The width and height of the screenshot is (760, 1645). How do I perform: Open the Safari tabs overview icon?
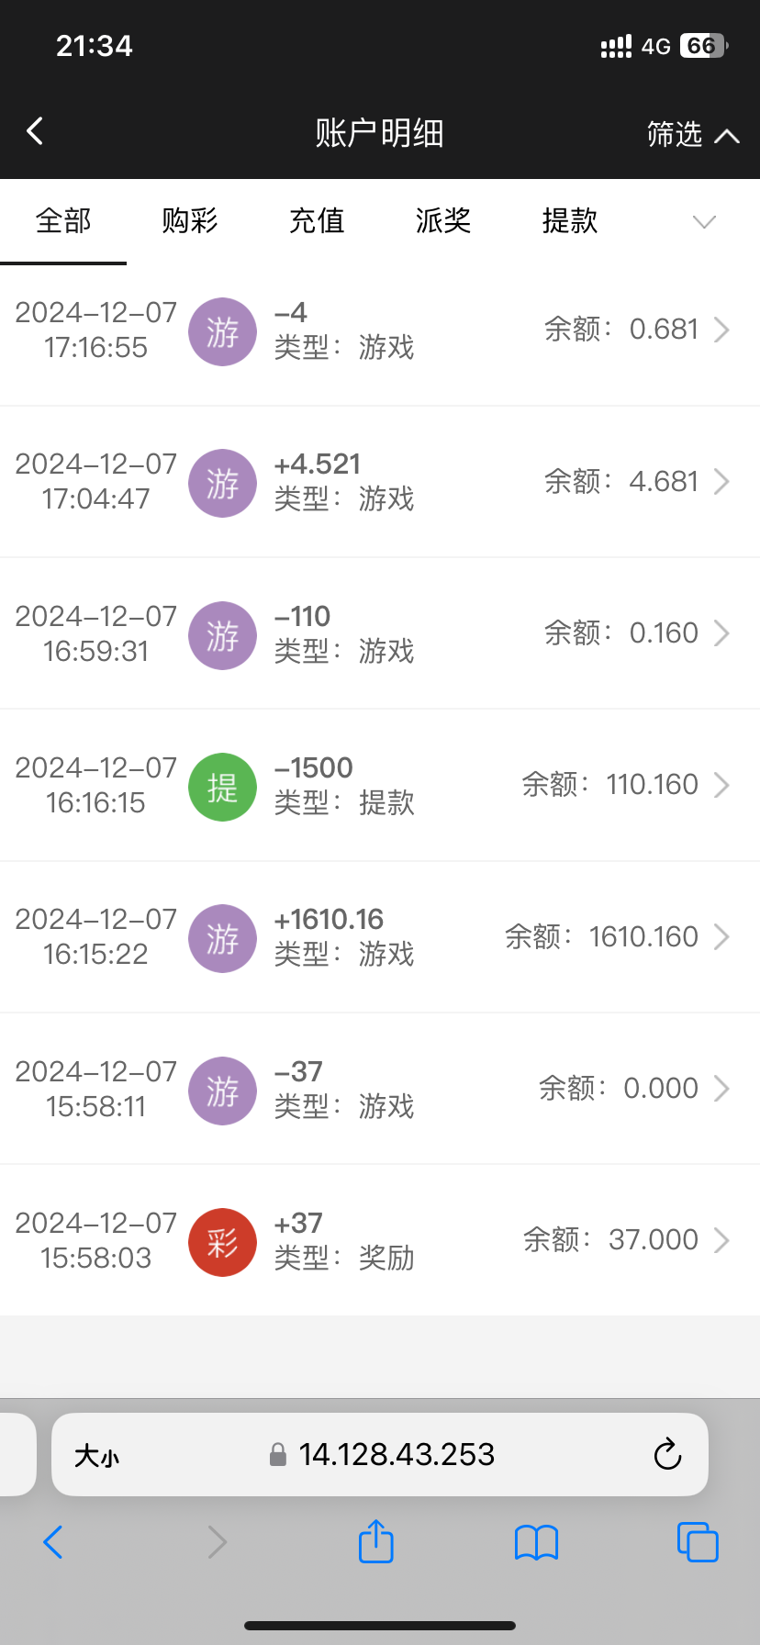[x=697, y=1542]
